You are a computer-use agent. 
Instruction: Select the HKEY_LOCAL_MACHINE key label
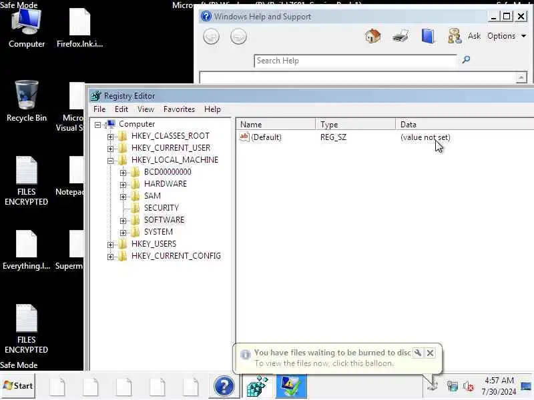[175, 160]
